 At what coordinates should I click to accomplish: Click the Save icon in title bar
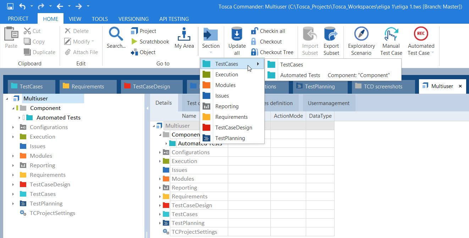point(10,6)
